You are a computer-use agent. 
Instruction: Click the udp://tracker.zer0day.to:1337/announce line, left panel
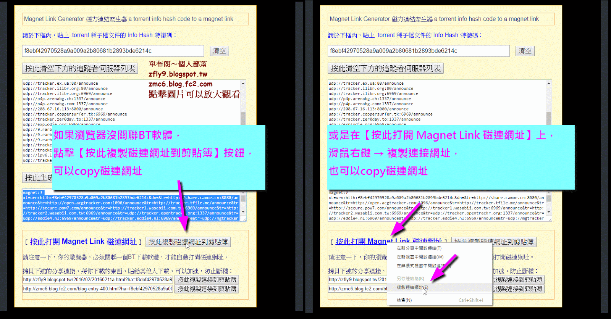tap(69, 119)
